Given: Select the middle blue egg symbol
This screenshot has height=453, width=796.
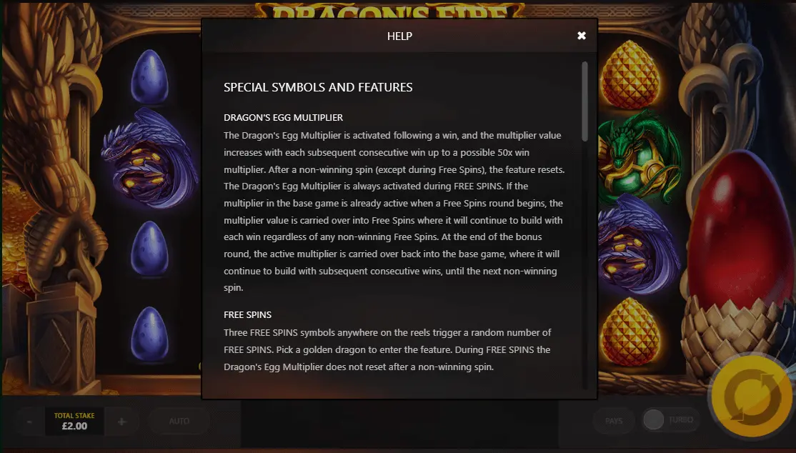Looking at the screenshot, I should click(150, 249).
